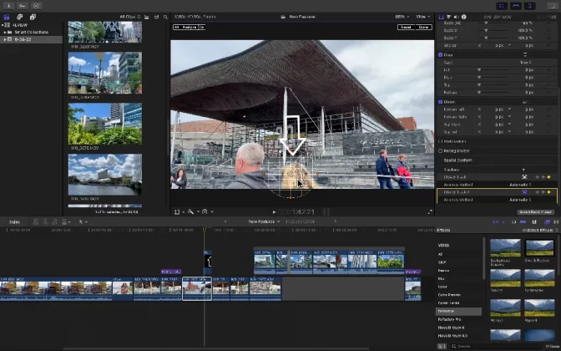Click the Save Effects Preset button

537,212
